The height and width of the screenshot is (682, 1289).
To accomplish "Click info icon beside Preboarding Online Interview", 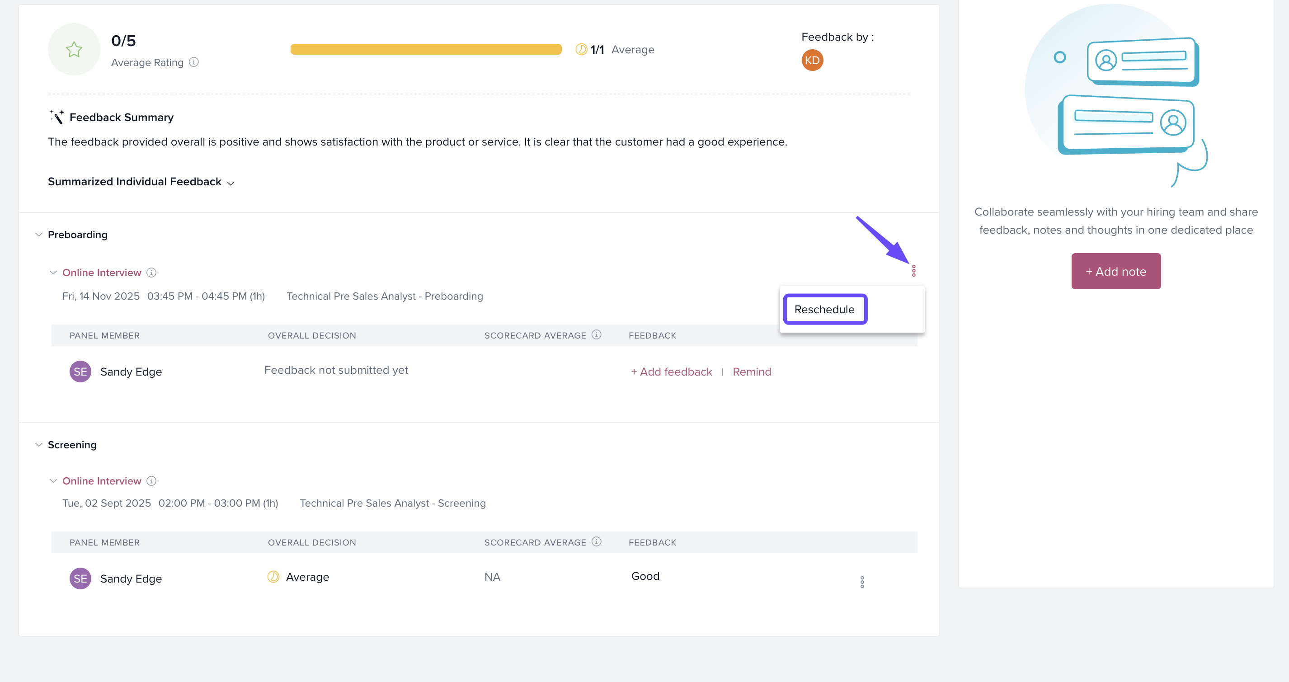I will pyautogui.click(x=151, y=273).
